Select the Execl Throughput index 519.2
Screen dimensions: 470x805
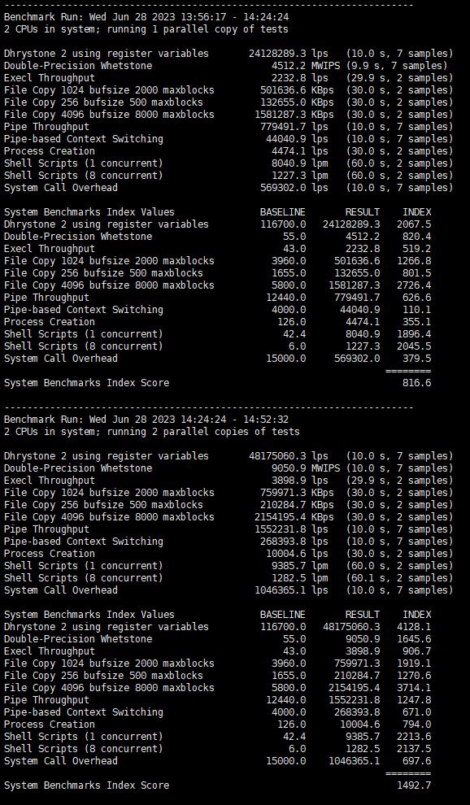pyautogui.click(x=416, y=249)
